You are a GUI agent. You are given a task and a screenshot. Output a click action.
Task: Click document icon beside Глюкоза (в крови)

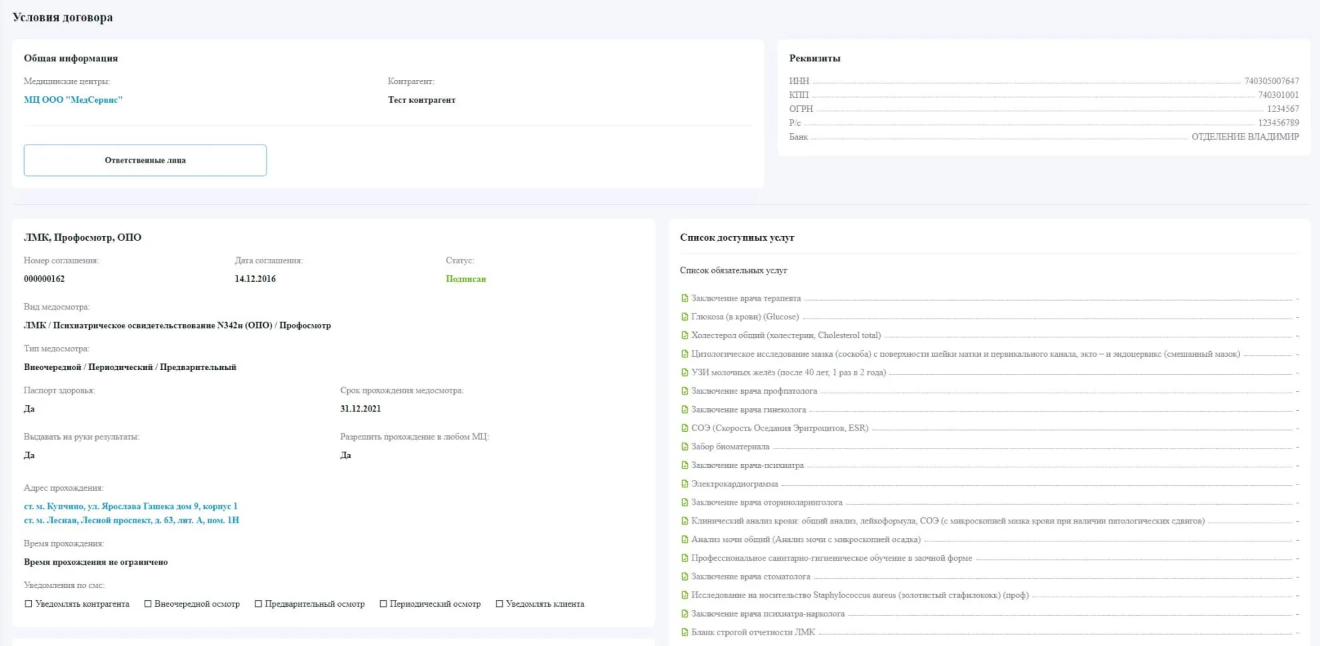(x=685, y=317)
